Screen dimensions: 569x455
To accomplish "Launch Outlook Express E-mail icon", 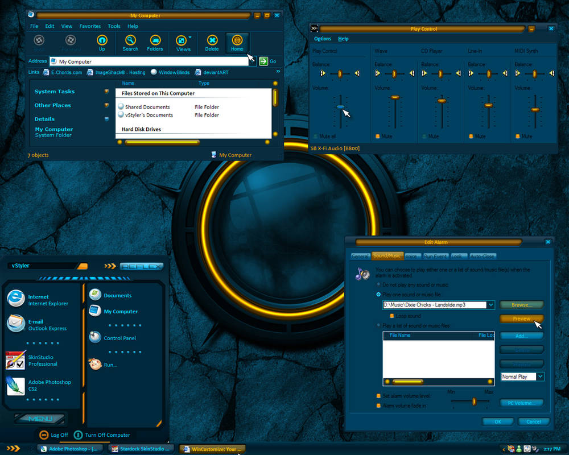I will point(37,324).
